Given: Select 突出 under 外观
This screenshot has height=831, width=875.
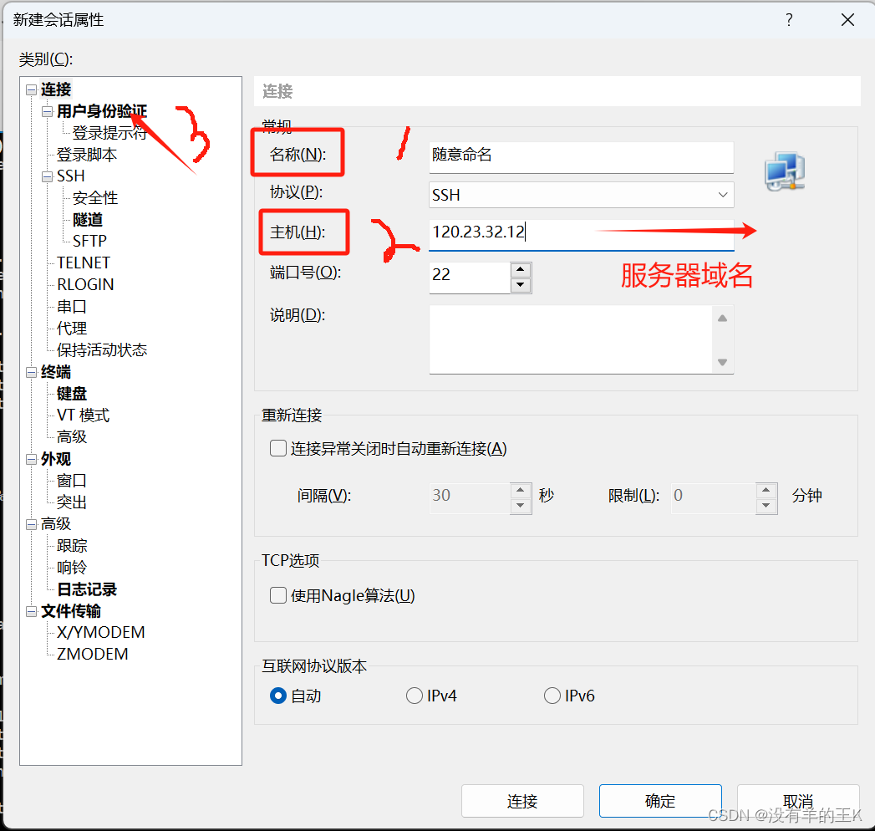Looking at the screenshot, I should [x=71, y=502].
